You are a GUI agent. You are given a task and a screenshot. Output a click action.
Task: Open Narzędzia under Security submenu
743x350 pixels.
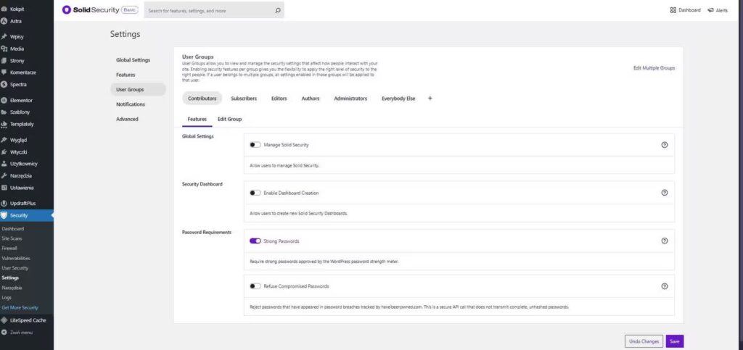tap(12, 288)
